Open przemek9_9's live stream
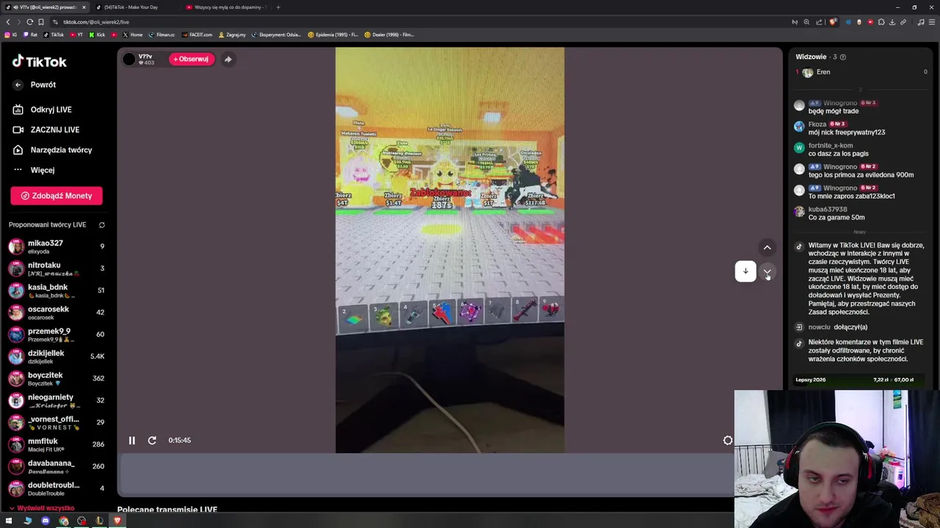 [57, 334]
